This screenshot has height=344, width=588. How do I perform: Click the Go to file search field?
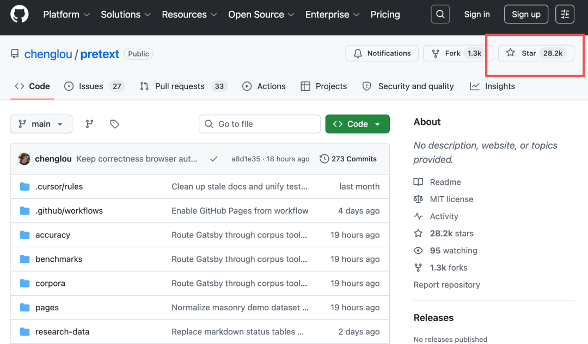click(260, 124)
